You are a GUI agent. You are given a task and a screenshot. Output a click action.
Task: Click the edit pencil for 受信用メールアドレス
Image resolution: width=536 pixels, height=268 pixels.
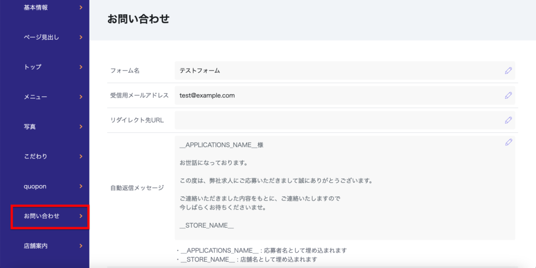508,95
